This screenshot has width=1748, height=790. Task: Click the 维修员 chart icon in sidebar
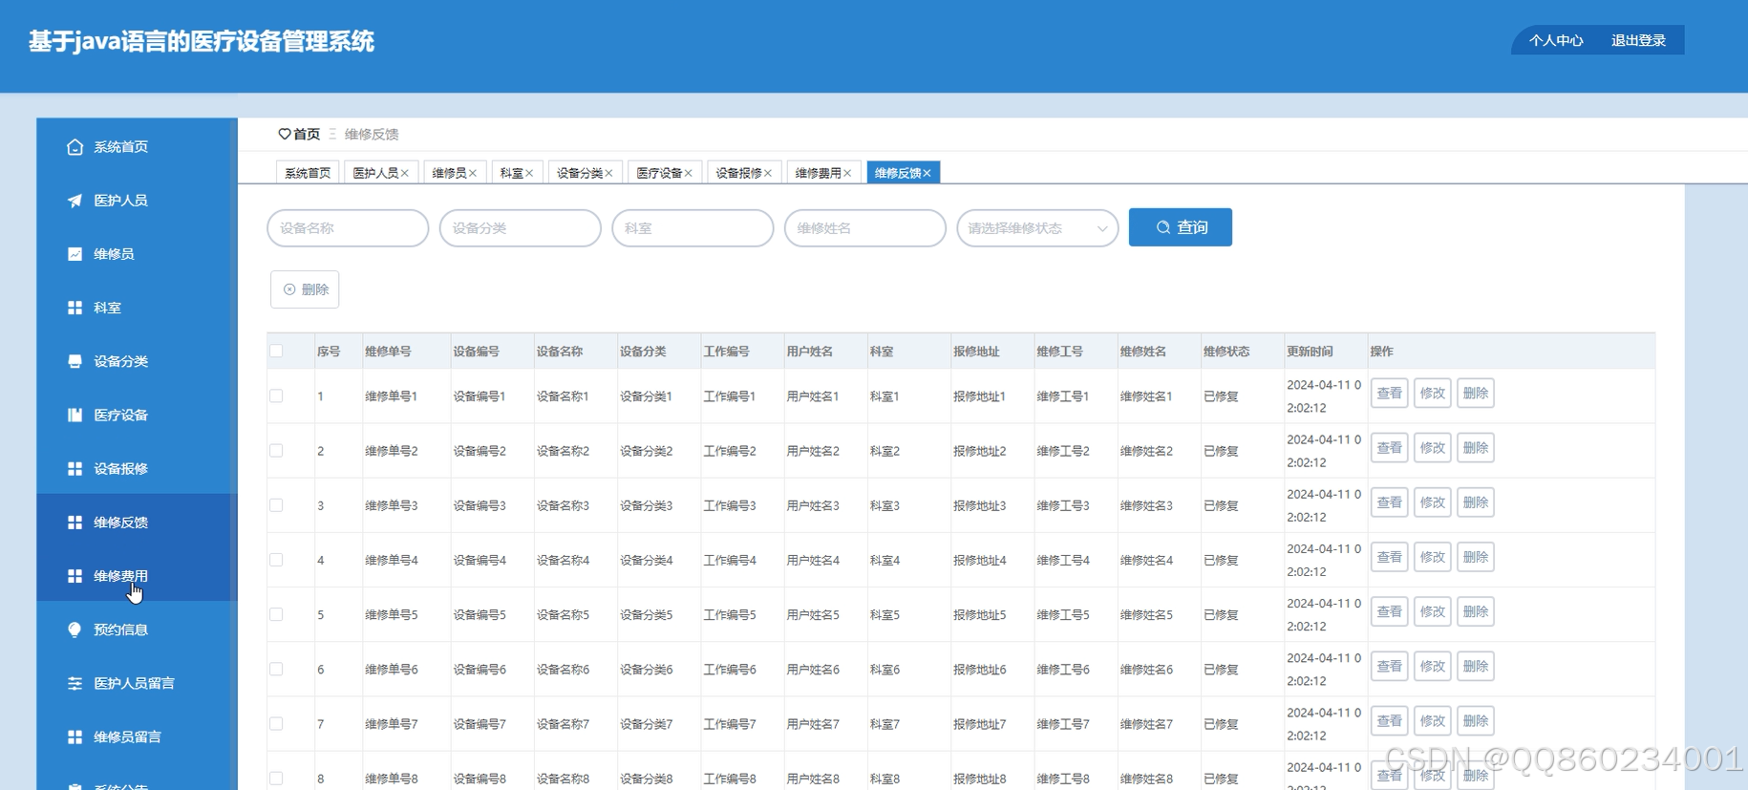pos(75,253)
